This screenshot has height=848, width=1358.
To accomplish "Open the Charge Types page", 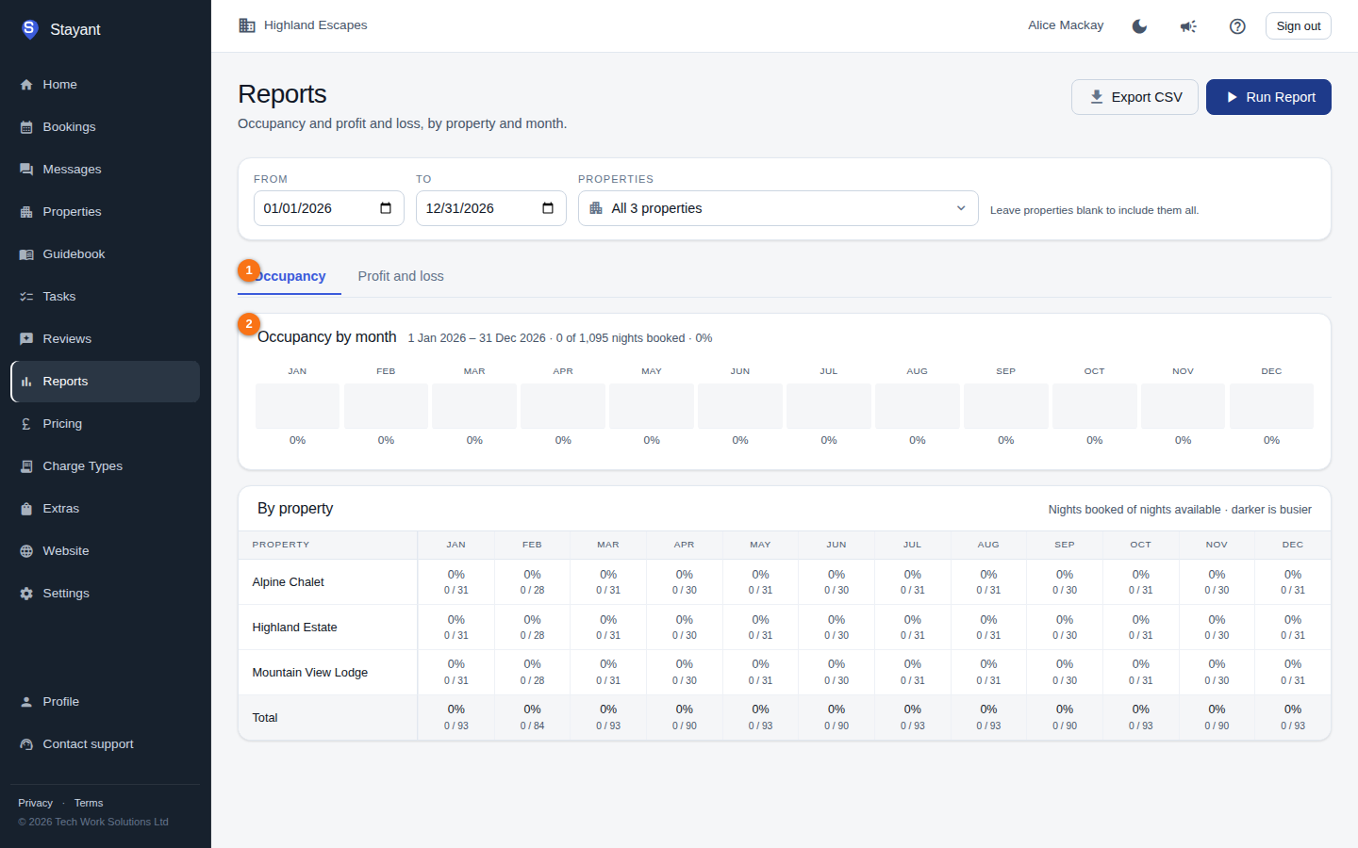I will pos(105,466).
